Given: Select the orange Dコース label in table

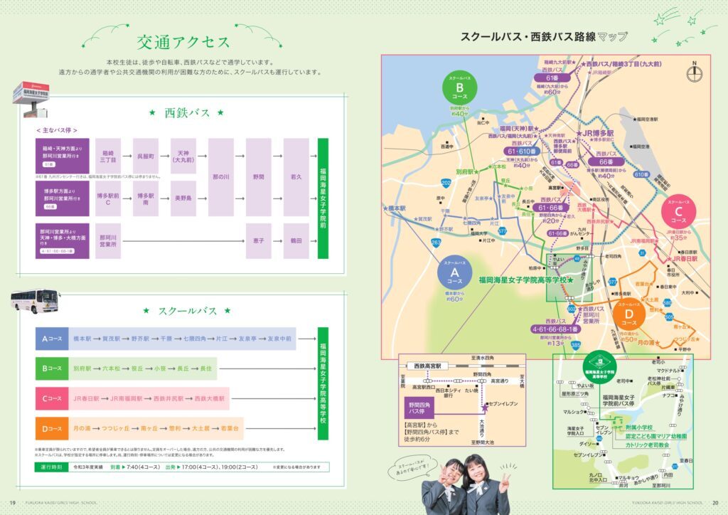Looking at the screenshot, I should coord(51,428).
